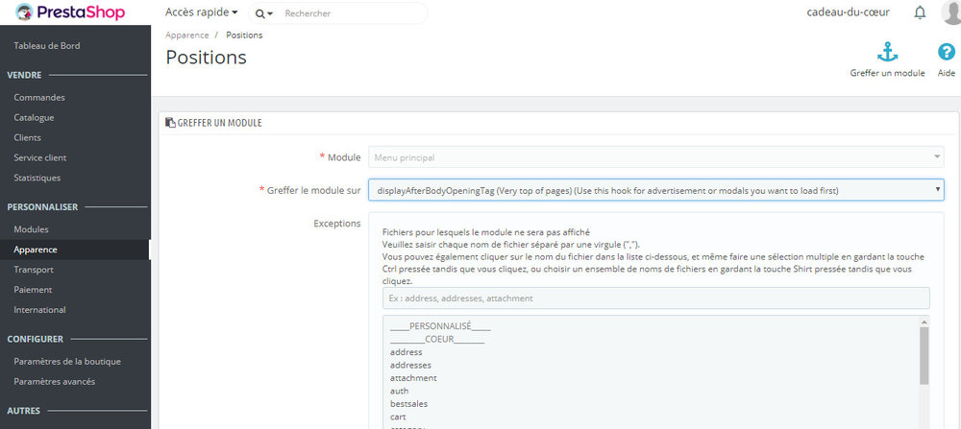Select auth in exceptions list
Screen dimensions: 961x429
pyautogui.click(x=399, y=391)
